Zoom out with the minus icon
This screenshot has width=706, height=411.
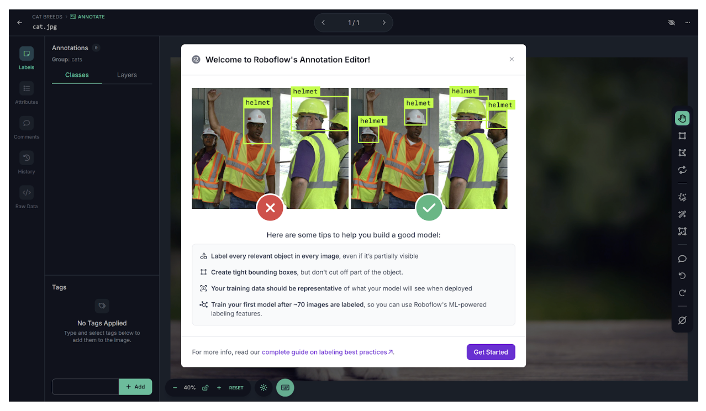pyautogui.click(x=175, y=388)
